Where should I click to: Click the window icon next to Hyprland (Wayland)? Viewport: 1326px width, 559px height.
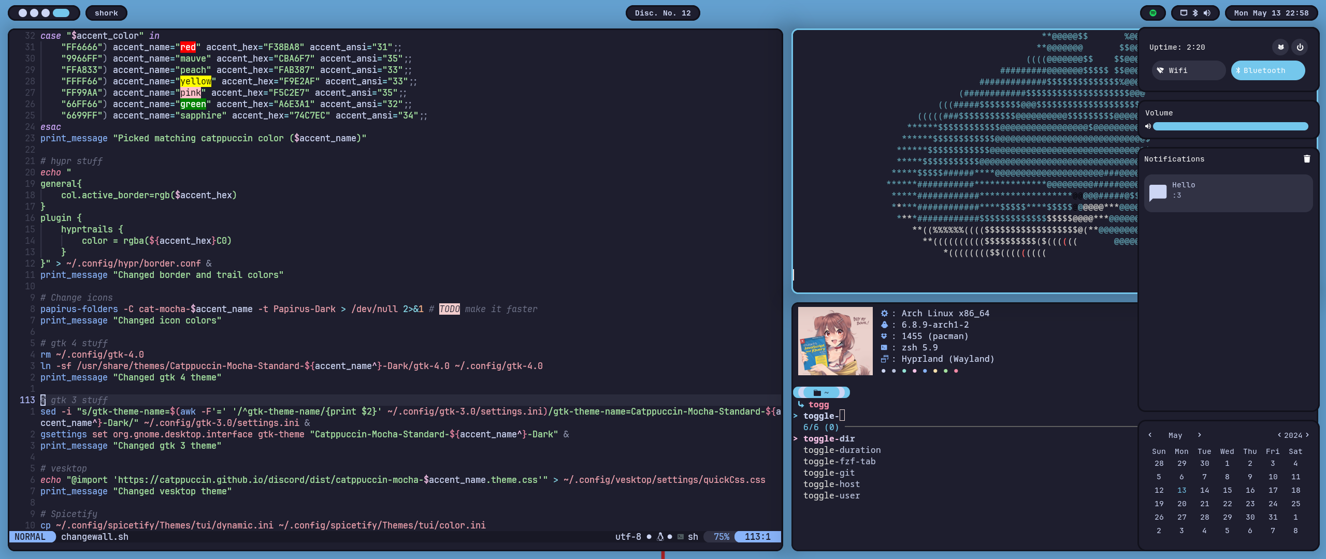pos(884,359)
